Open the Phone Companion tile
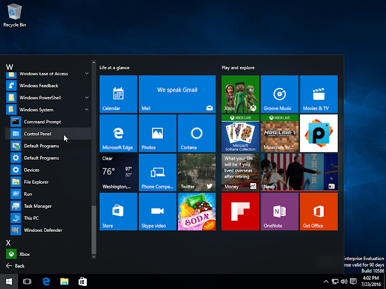 coord(157,172)
